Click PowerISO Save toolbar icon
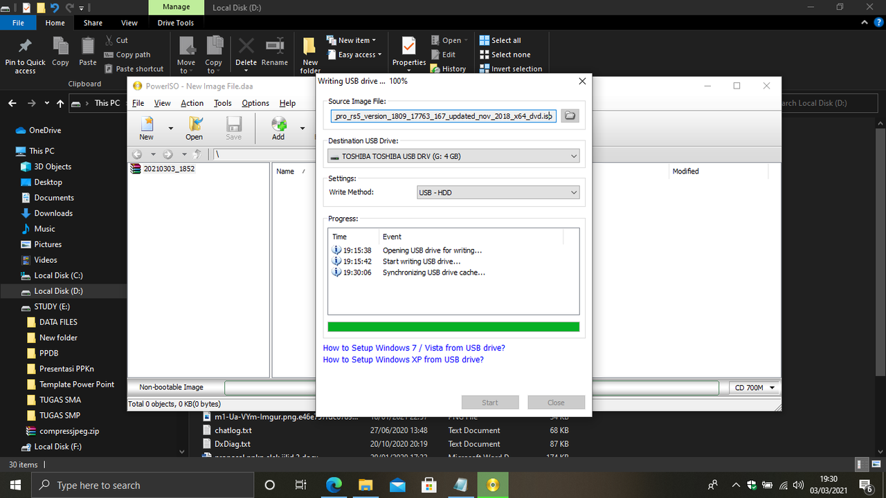The width and height of the screenshot is (886, 498). point(234,128)
